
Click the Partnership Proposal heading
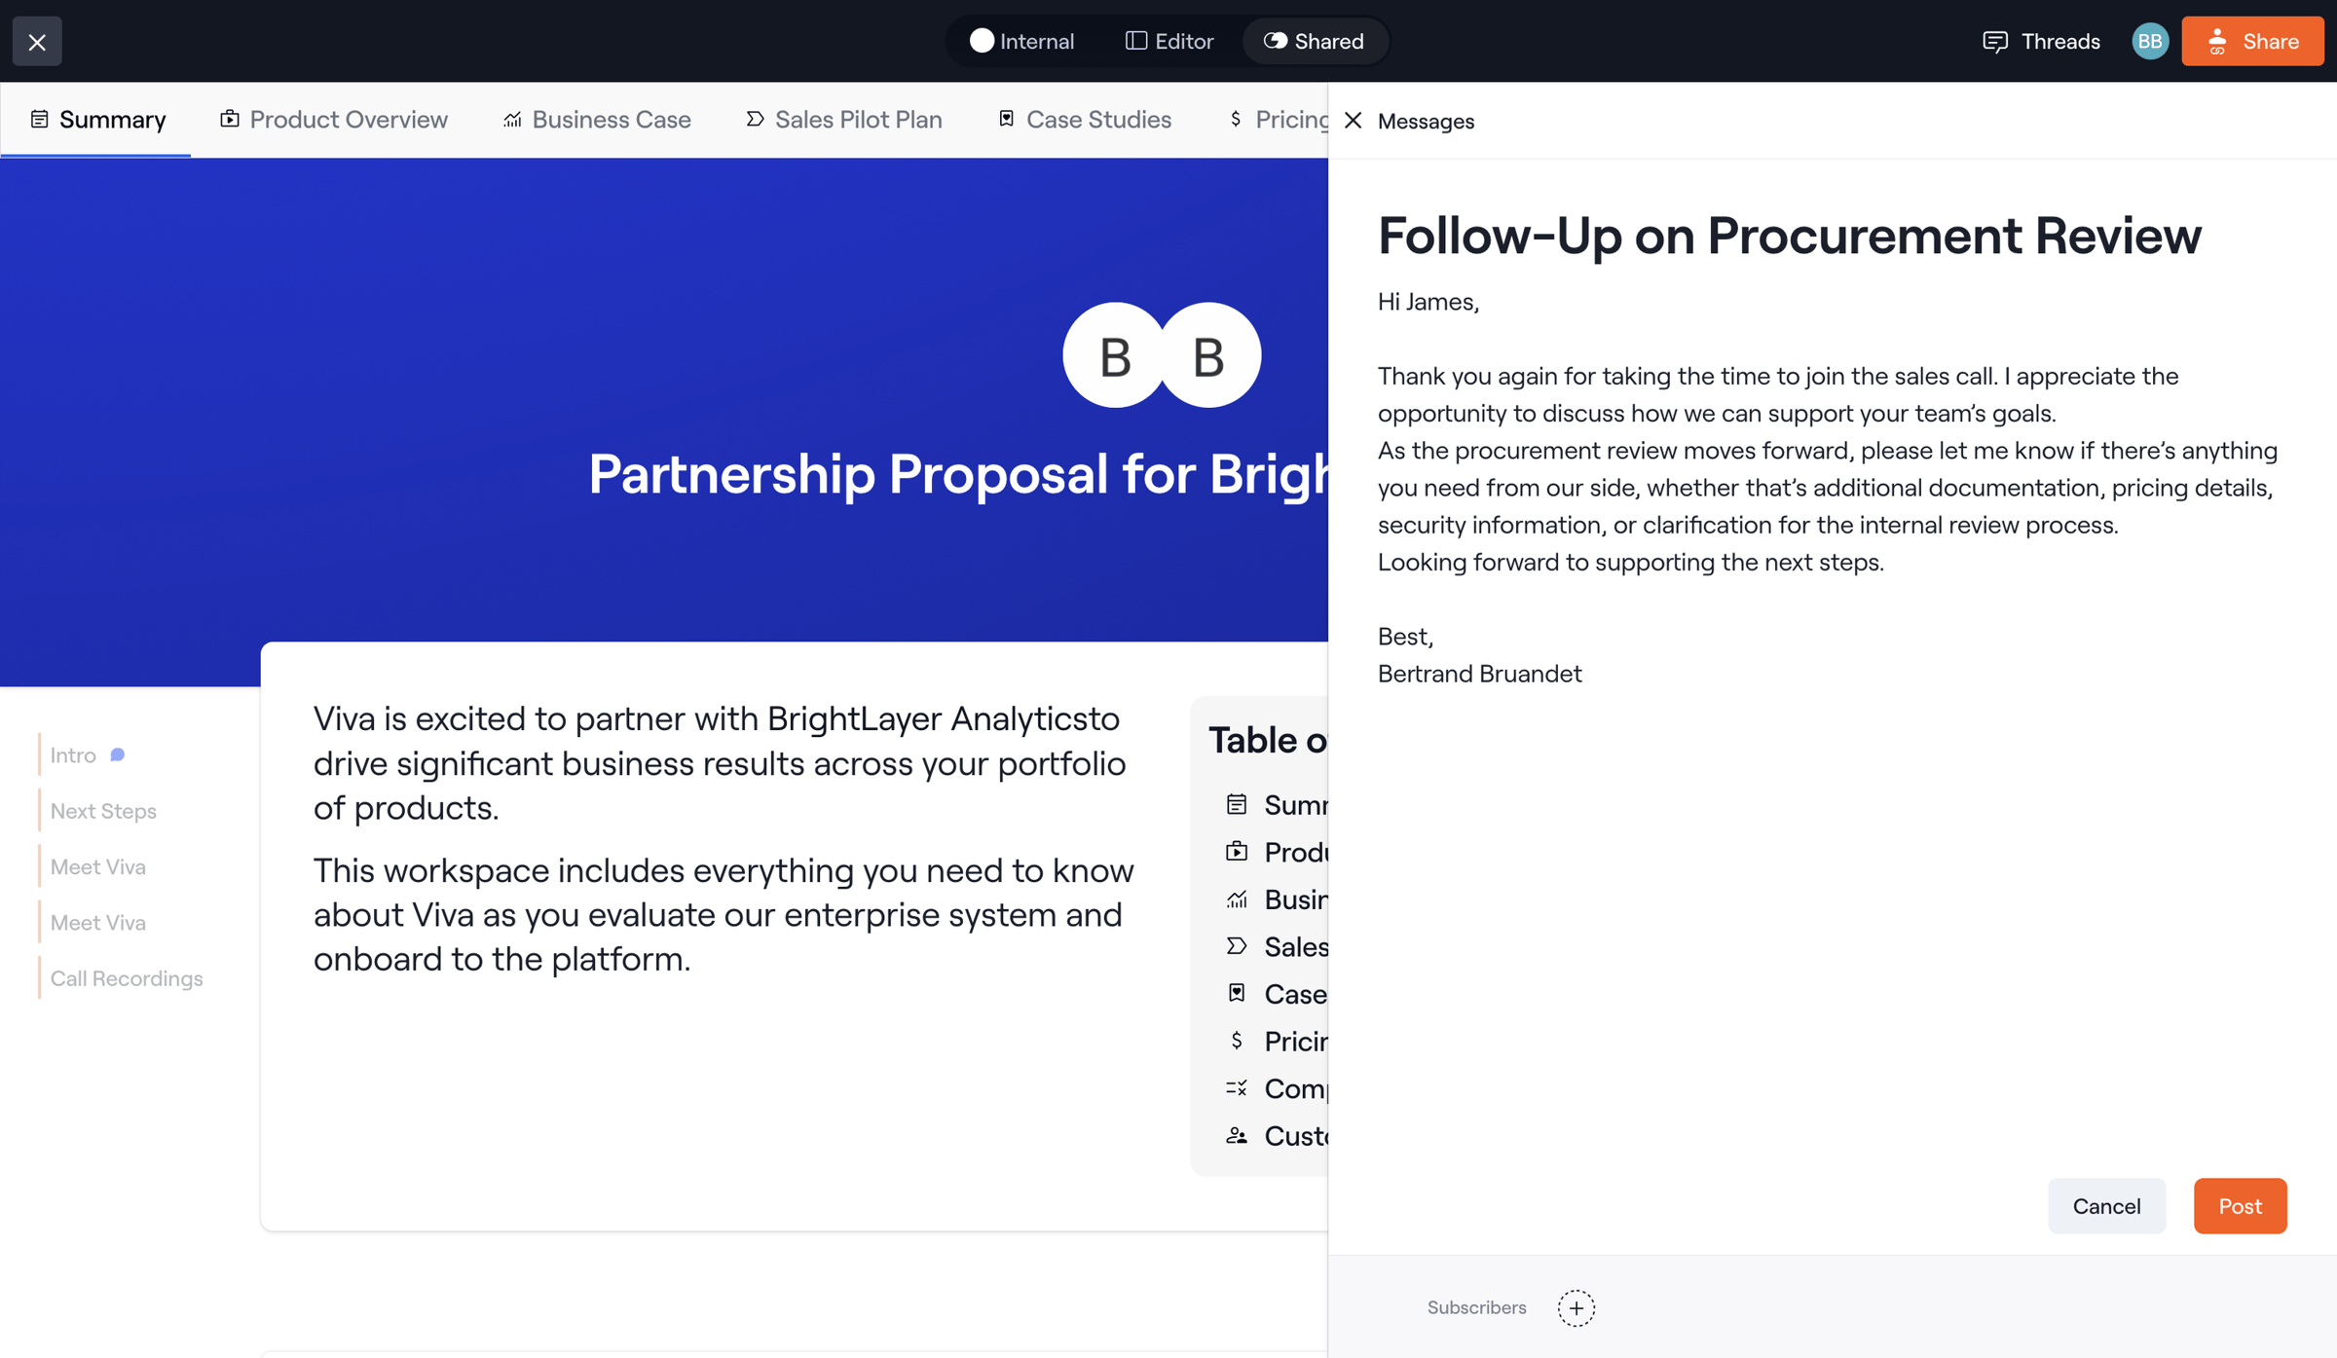[x=958, y=474]
